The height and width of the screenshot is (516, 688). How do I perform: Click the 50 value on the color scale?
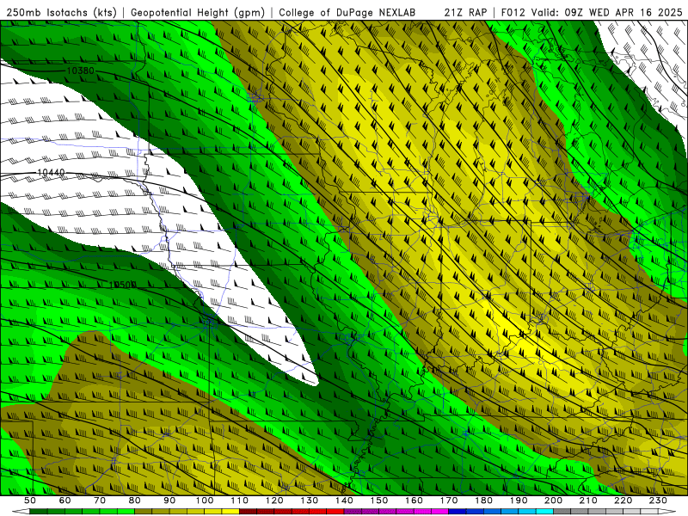(x=30, y=501)
